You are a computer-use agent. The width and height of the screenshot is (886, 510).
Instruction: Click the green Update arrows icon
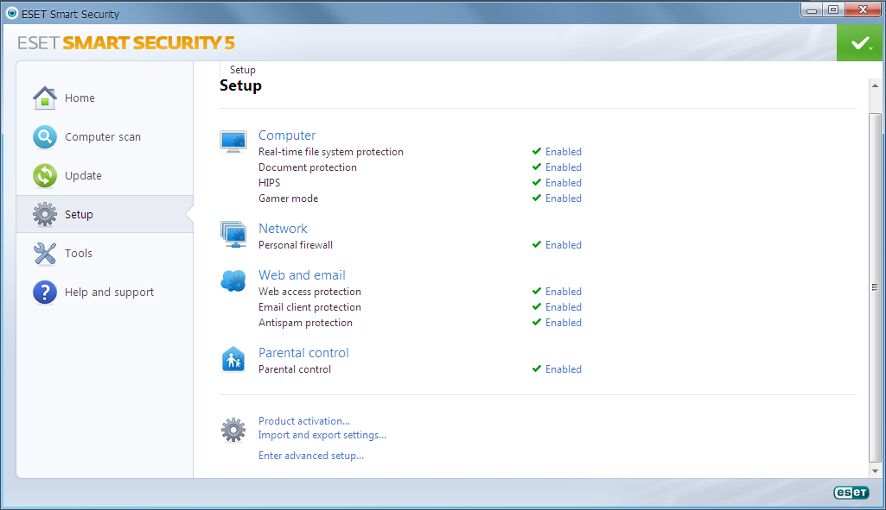[45, 175]
